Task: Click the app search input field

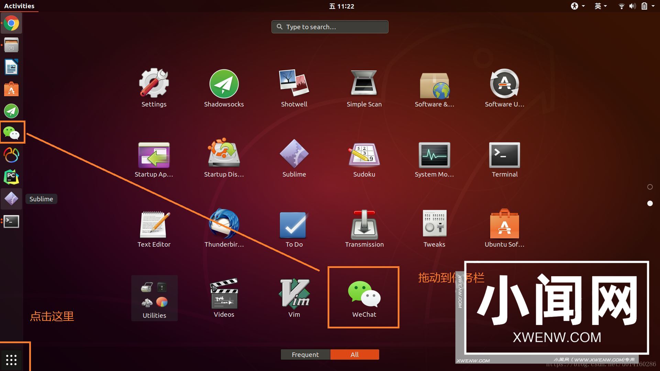Action: tap(330, 27)
